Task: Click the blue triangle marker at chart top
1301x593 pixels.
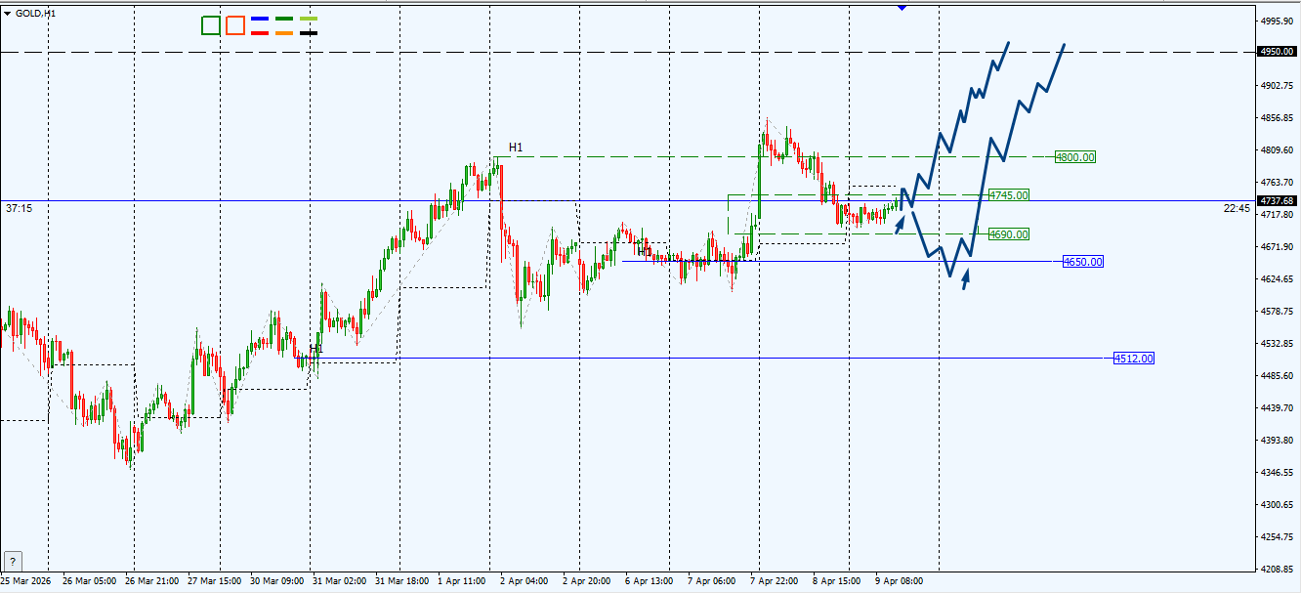Action: pyautogui.click(x=902, y=7)
